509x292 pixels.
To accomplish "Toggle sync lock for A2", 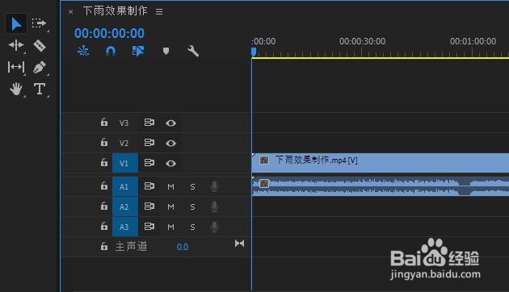I will [149, 206].
